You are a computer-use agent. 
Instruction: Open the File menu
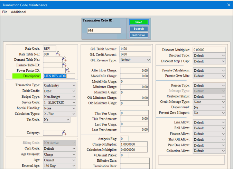(x=5, y=12)
